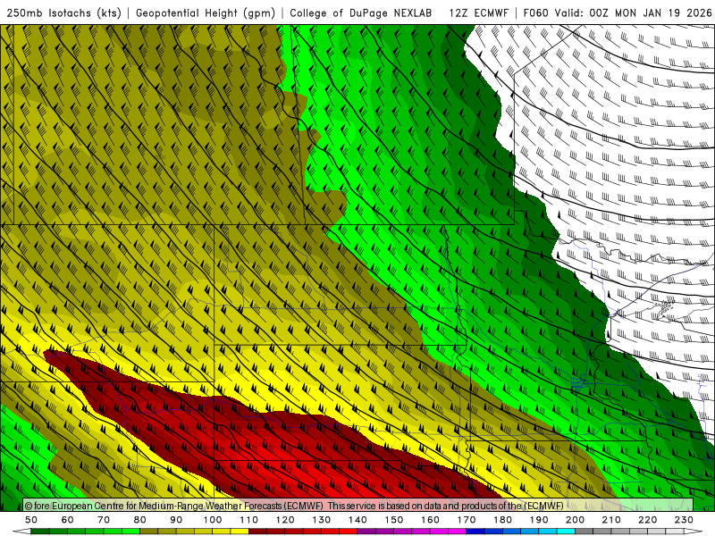Click the "Valid: 00Z MON JAN 19 2026" text
The width and height of the screenshot is (715, 536).
[634, 13]
